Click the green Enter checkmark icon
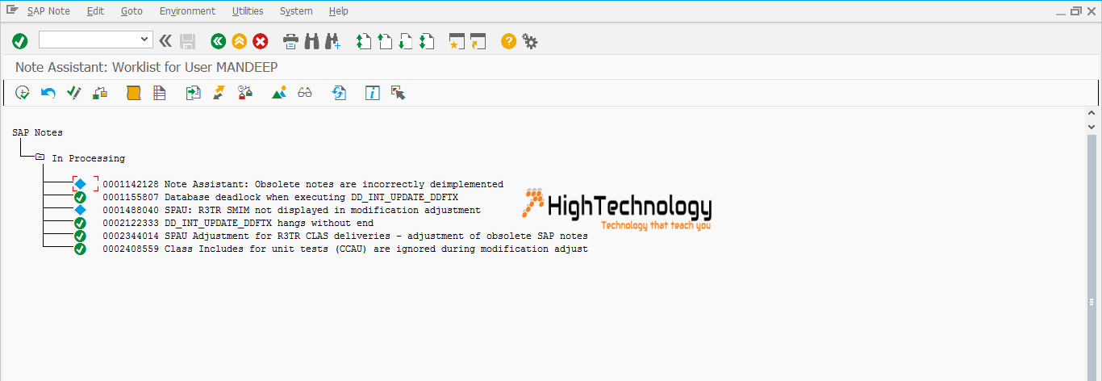 point(20,41)
